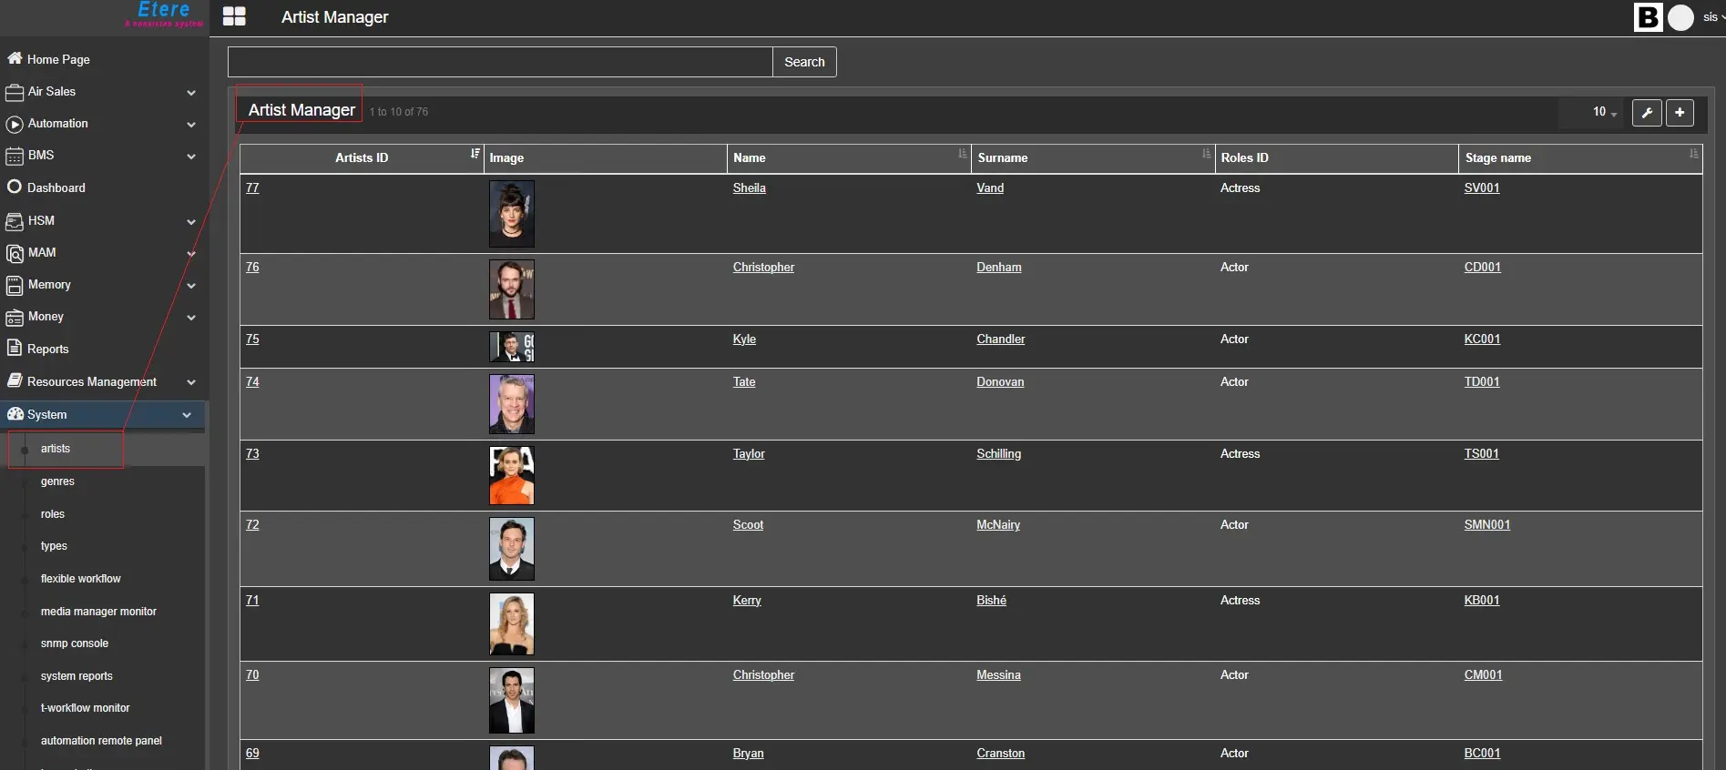Collapse the System menu section
Image resolution: width=1726 pixels, height=770 pixels.
click(187, 415)
